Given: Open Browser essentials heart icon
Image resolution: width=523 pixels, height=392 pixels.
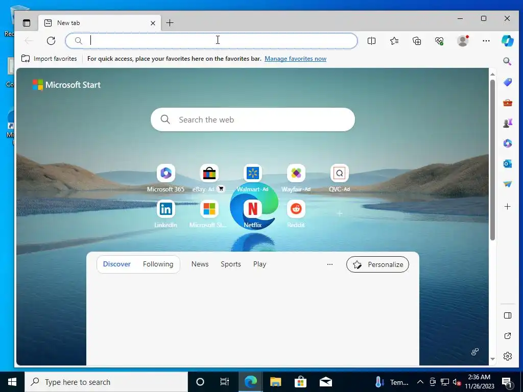Looking at the screenshot, I should point(439,41).
